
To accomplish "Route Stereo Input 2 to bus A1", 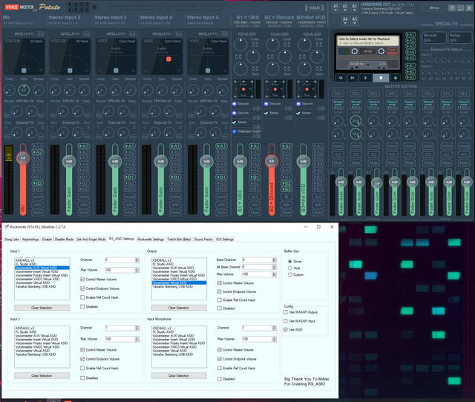I will (84, 146).
